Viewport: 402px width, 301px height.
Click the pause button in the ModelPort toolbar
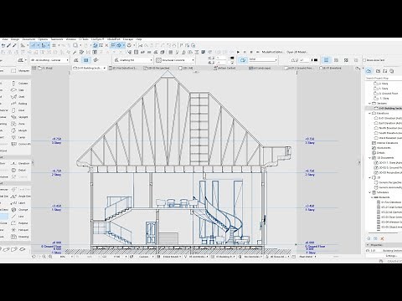click(245, 52)
